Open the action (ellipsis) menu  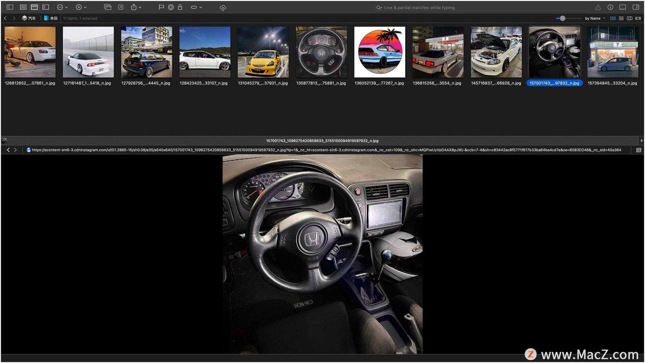click(x=62, y=7)
